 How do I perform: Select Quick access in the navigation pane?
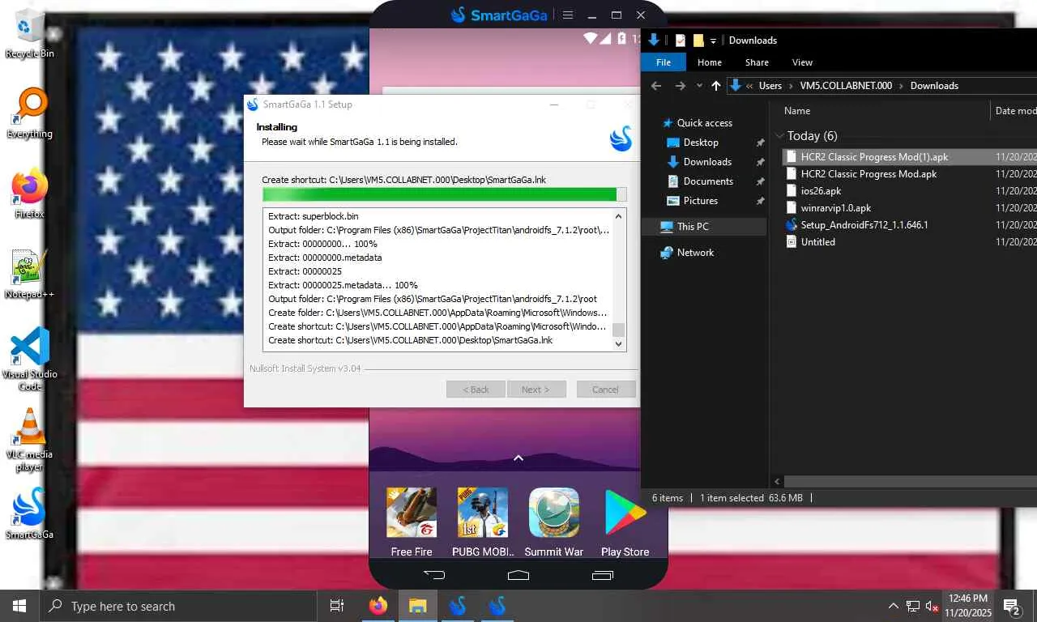(x=704, y=123)
